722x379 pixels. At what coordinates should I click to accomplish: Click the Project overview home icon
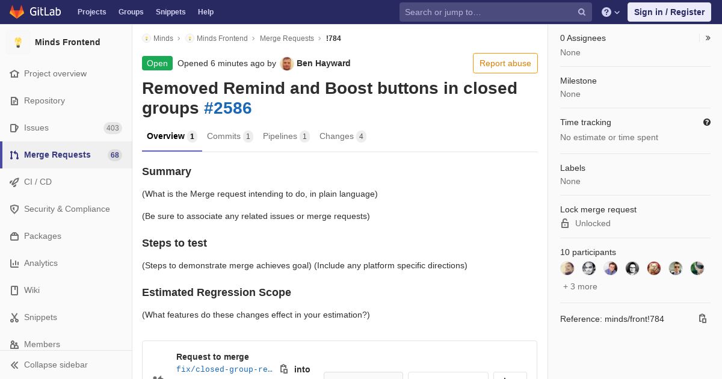[x=14, y=73]
